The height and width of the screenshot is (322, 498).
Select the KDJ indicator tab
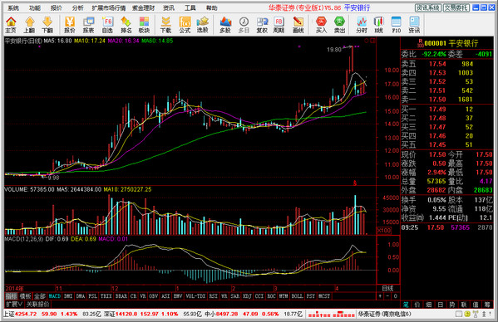pos(247,296)
